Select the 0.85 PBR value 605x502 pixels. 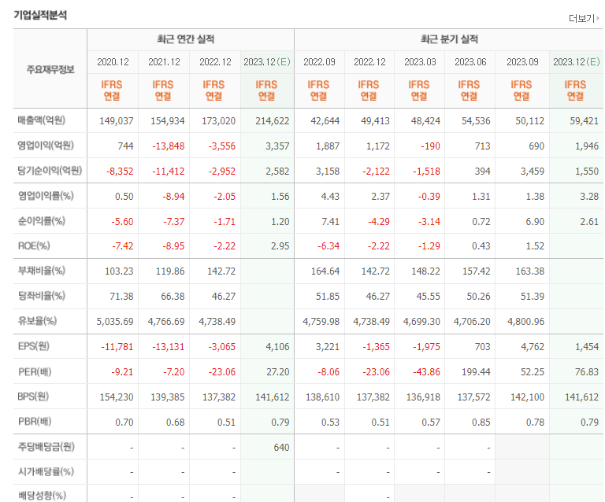[x=481, y=423]
